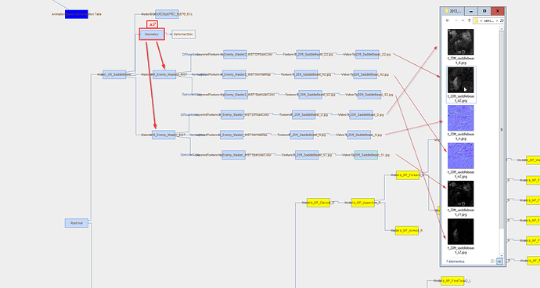Click the Explorer forward navigation arrow
This screenshot has height=288, width=540.
455,20
